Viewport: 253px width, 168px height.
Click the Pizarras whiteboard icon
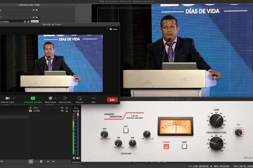79,98
